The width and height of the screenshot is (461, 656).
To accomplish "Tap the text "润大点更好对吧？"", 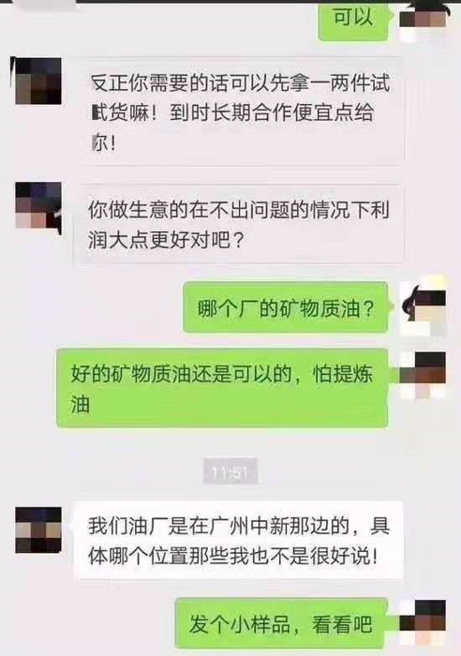I will (166, 240).
